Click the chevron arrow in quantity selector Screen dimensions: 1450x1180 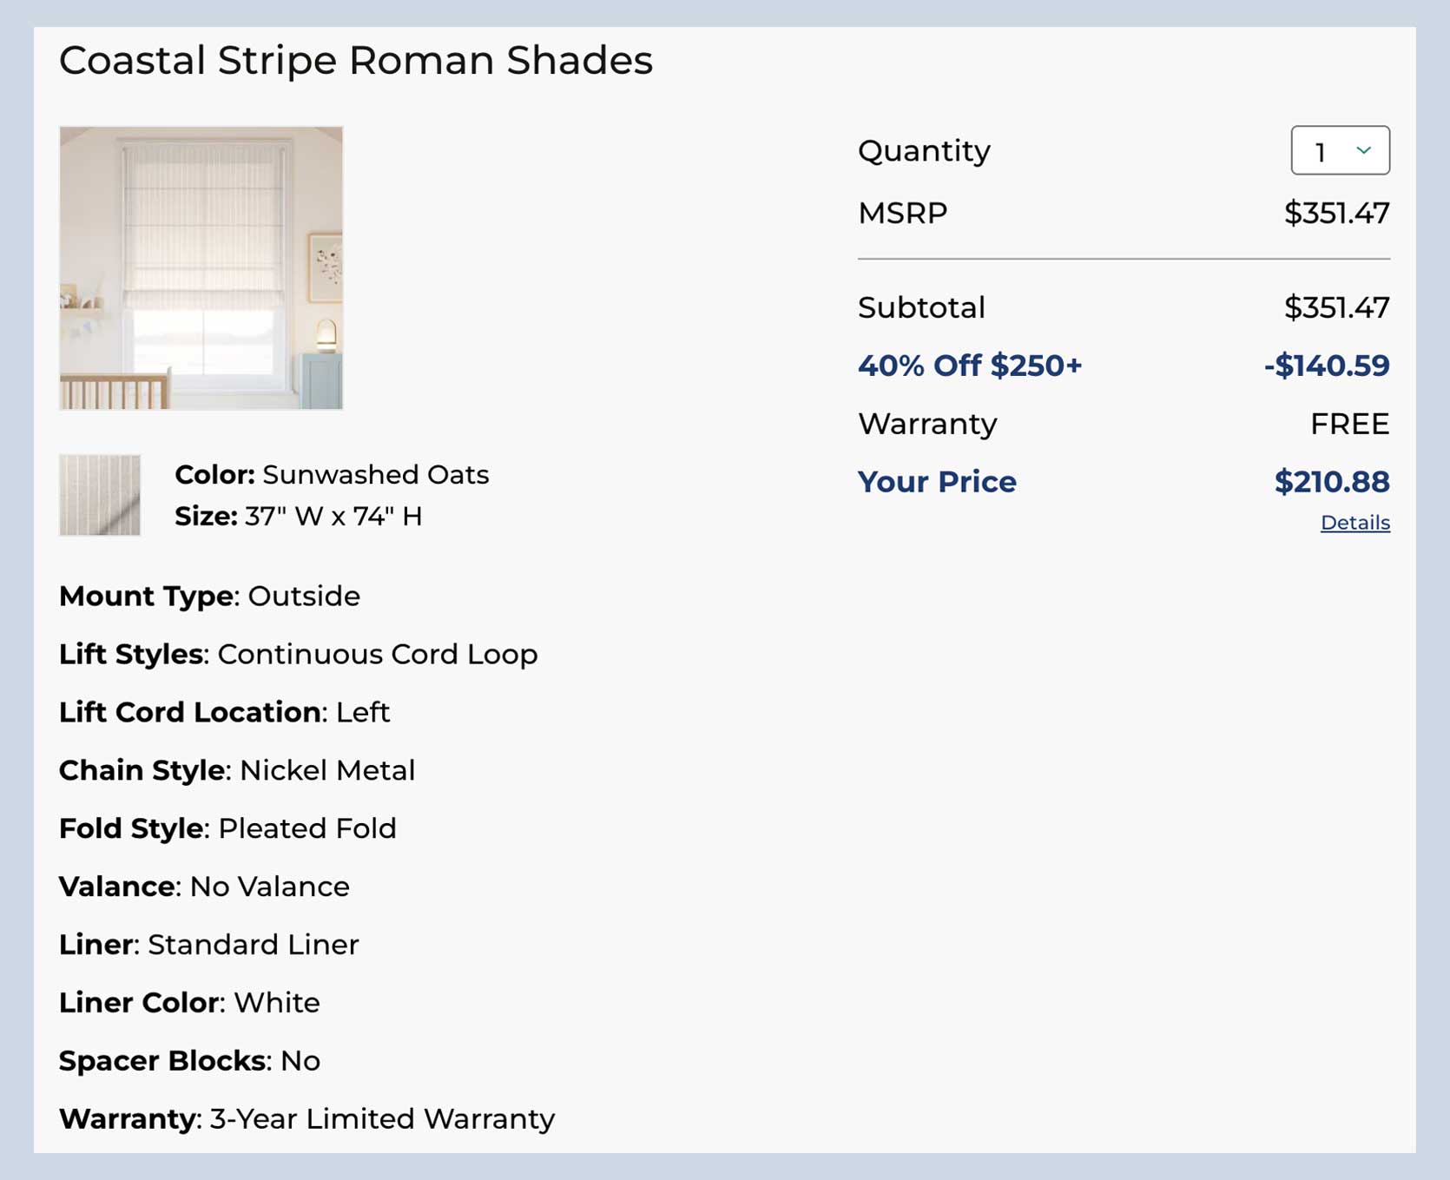1363,151
